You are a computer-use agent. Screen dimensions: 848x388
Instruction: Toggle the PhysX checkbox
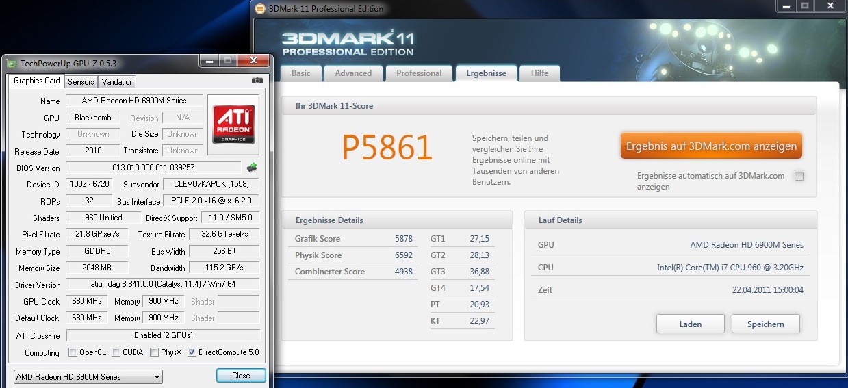click(155, 352)
